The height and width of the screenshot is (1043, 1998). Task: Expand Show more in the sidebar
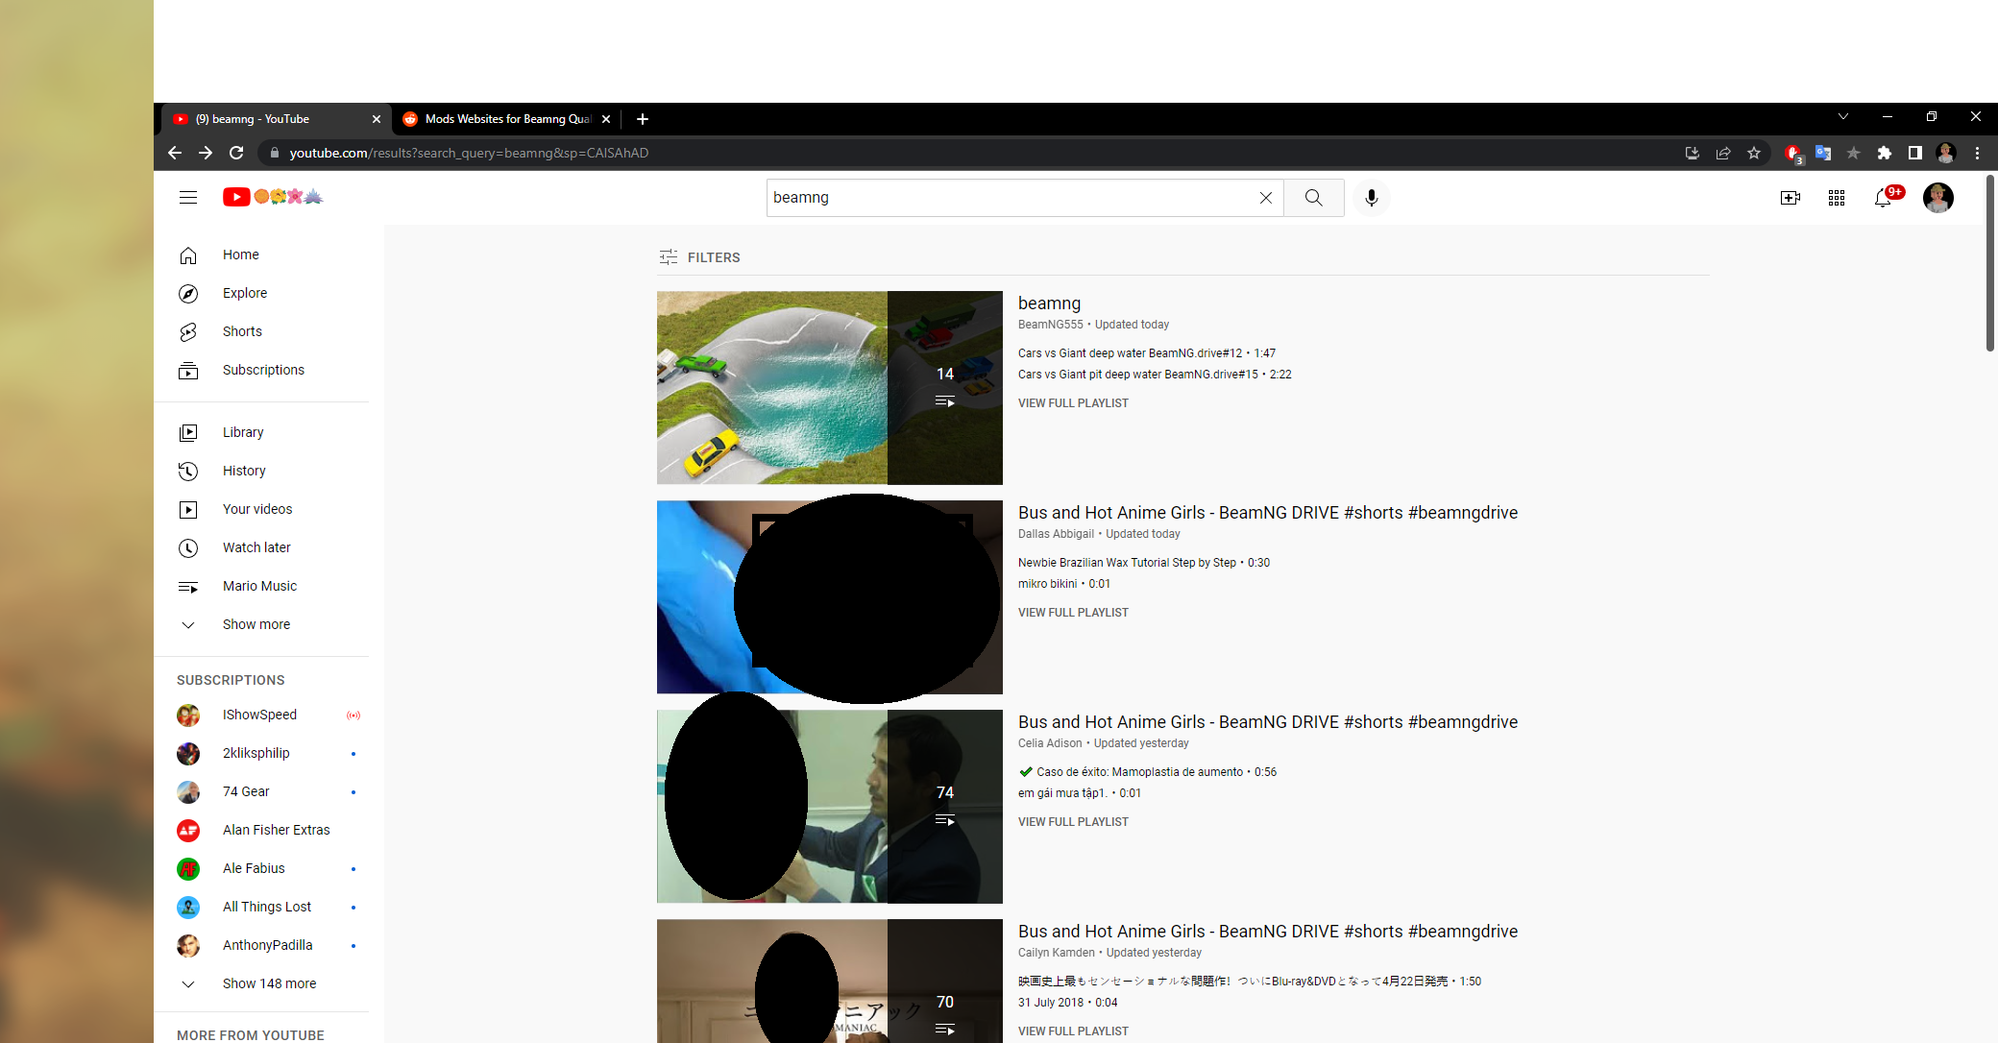(261, 624)
